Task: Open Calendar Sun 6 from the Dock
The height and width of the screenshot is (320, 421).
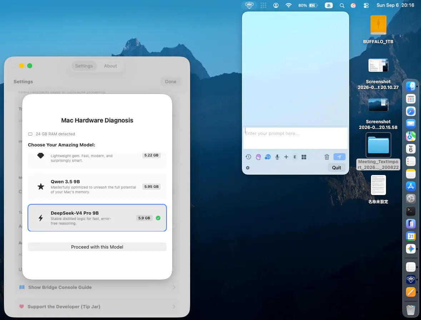Action: pyautogui.click(x=411, y=149)
